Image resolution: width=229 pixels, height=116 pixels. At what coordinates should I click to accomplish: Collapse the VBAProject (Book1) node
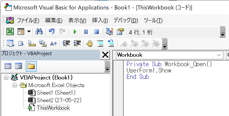pos(6,78)
